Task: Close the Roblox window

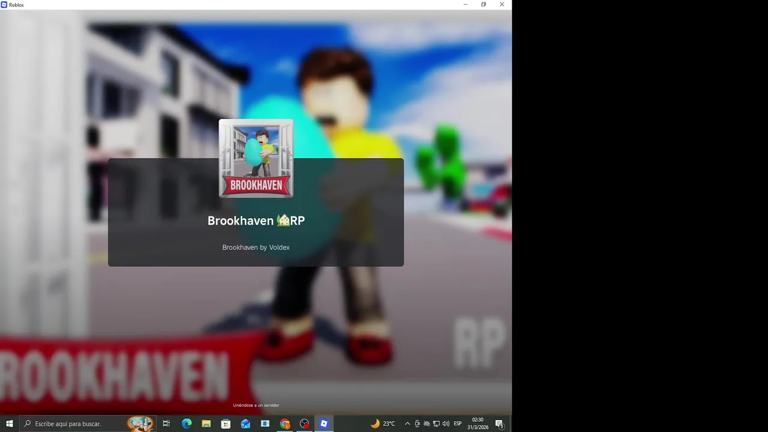Action: (502, 4)
